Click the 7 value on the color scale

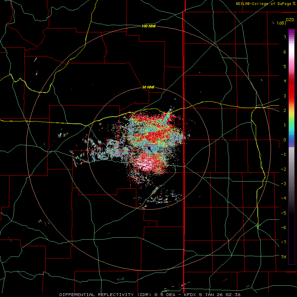[x=285, y=37]
